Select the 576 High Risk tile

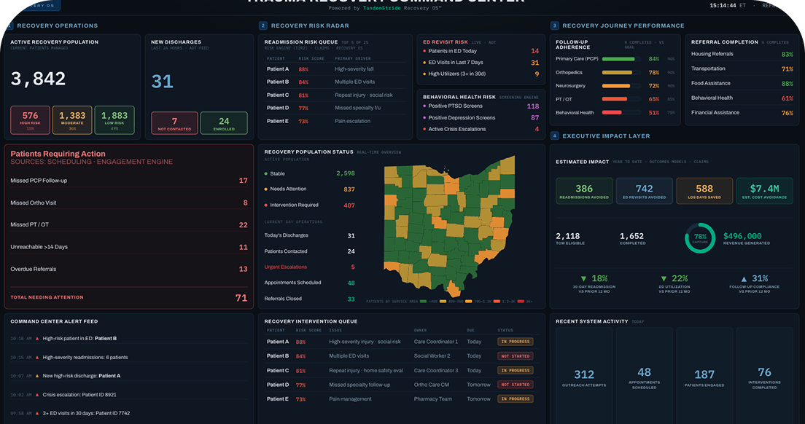coord(31,120)
